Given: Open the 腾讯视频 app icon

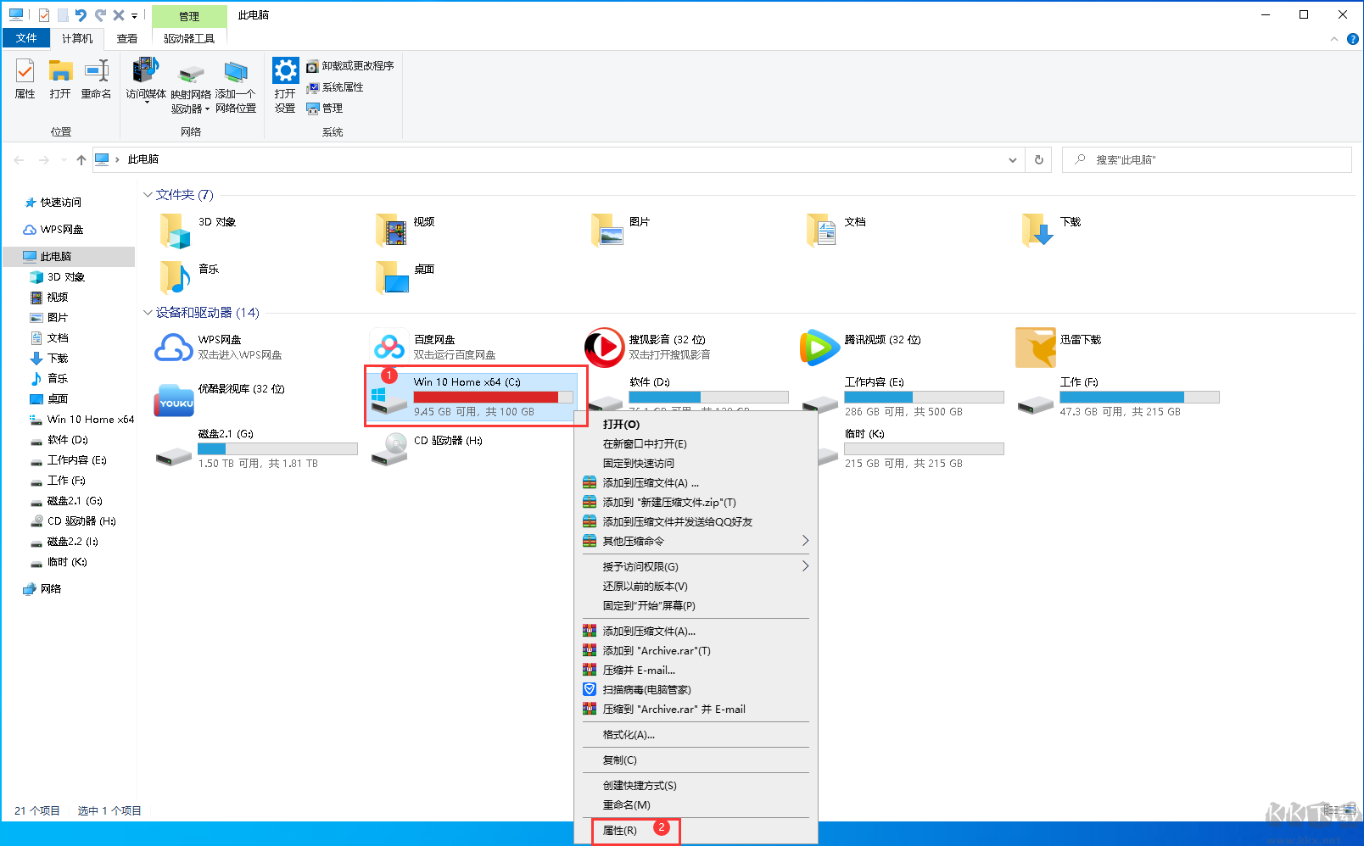Looking at the screenshot, I should coord(820,347).
